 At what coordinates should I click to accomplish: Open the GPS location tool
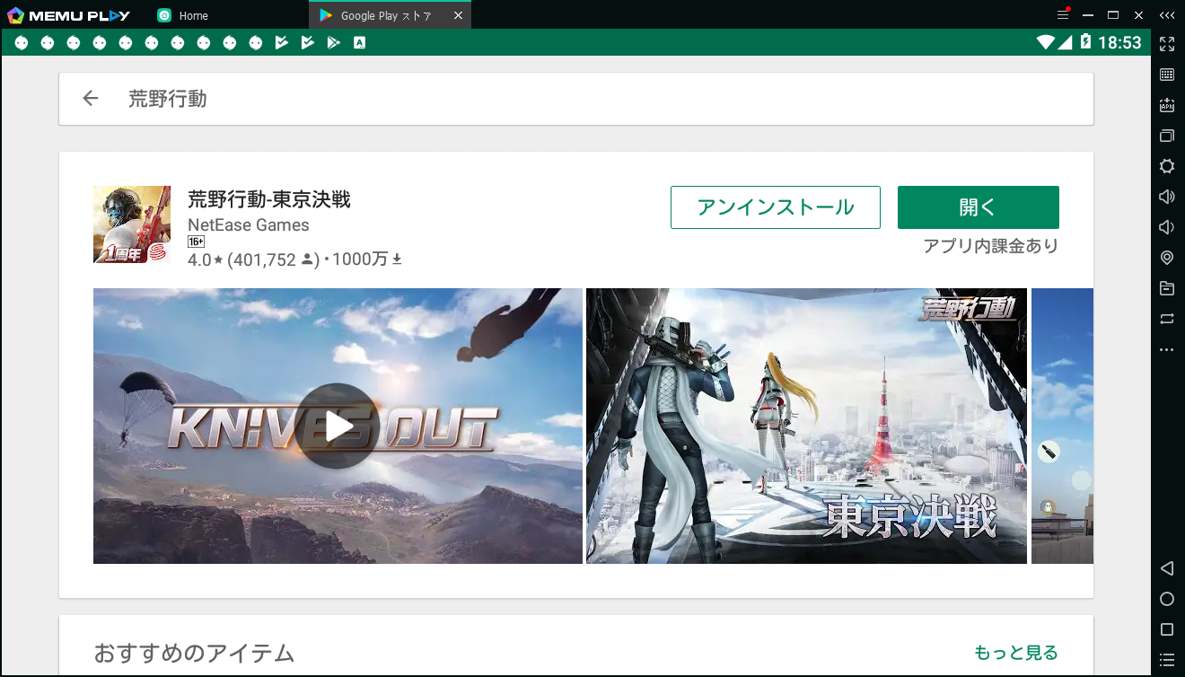point(1167,258)
